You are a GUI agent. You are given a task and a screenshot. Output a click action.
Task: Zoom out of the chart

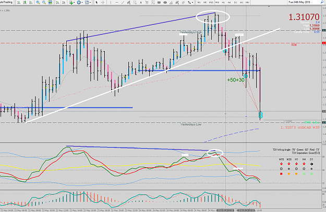44,3
